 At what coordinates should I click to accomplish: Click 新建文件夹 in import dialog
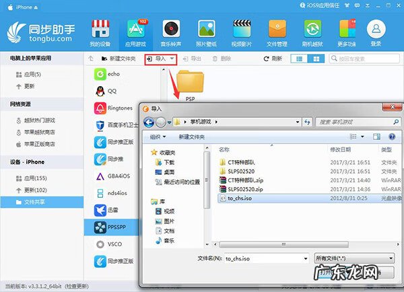click(x=192, y=137)
